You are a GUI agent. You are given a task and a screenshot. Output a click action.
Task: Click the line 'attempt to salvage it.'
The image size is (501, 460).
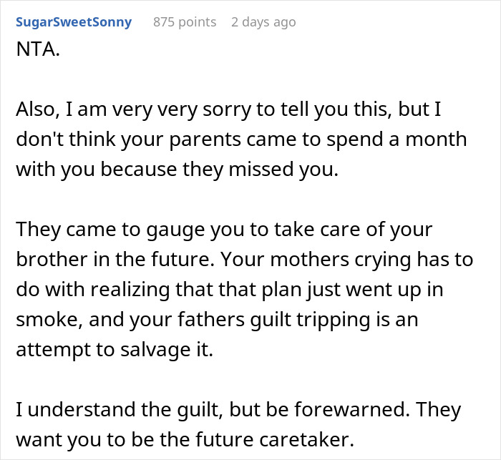(x=115, y=350)
